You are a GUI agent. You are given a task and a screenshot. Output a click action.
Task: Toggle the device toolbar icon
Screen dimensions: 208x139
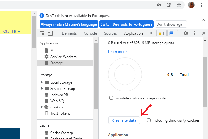50,33
